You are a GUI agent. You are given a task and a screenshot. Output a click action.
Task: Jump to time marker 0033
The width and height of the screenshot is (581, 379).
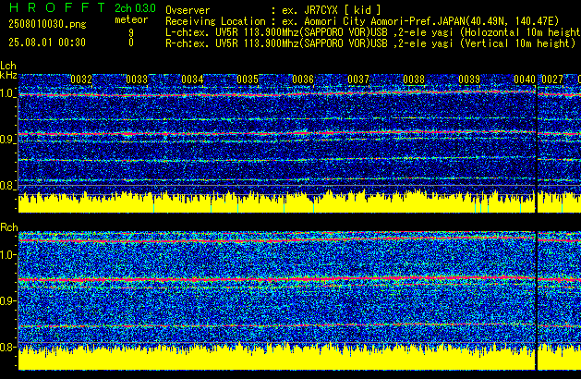pos(137,79)
